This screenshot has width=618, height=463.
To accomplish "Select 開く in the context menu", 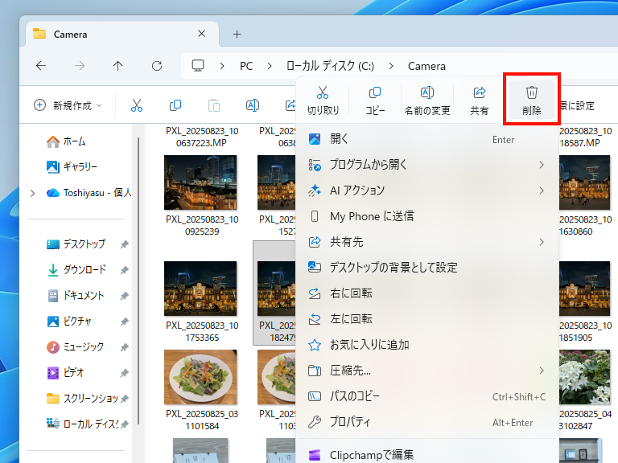I will point(427,139).
